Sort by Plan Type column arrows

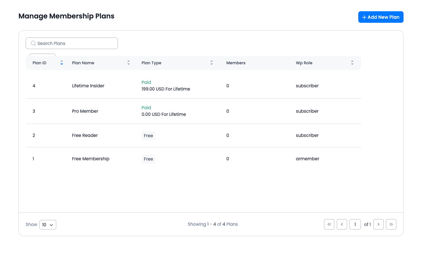(212, 63)
